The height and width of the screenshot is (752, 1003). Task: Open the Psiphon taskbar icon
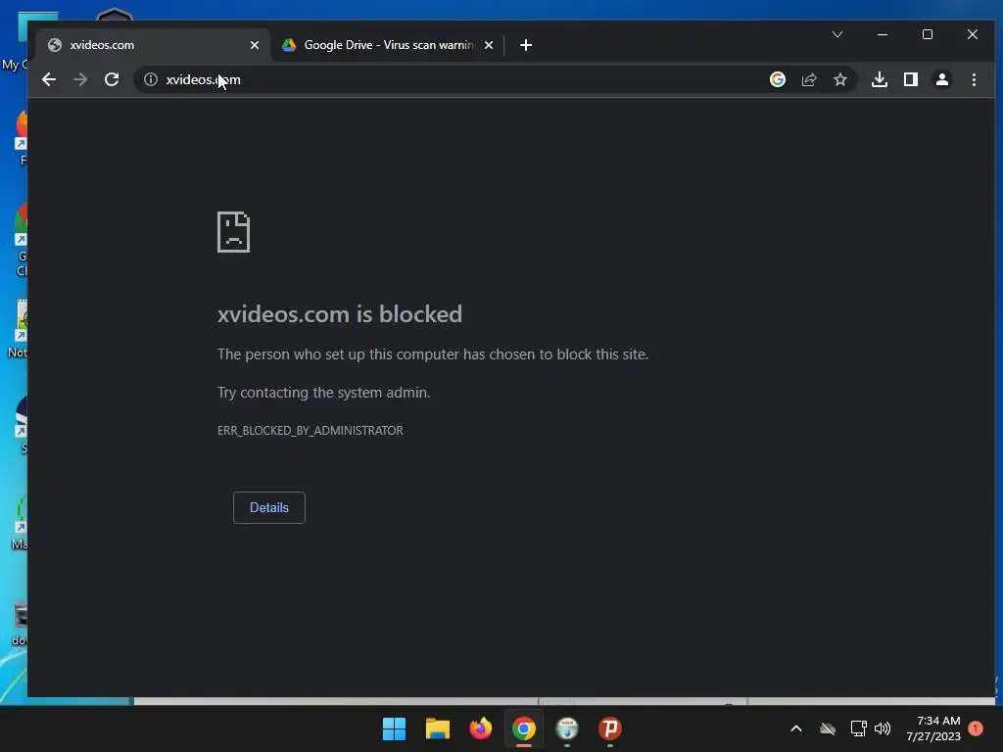point(609,728)
